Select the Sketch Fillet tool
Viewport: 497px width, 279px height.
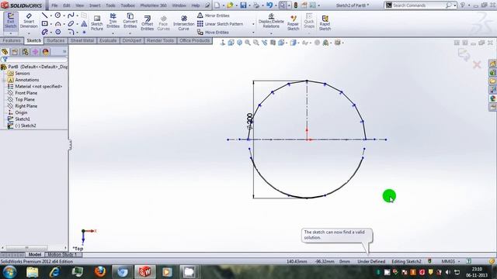(x=71, y=32)
